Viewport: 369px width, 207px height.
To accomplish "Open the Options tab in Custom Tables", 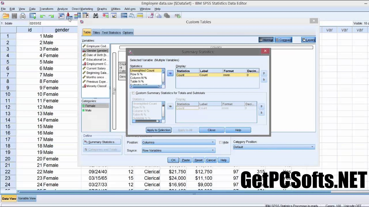I will pos(128,32).
